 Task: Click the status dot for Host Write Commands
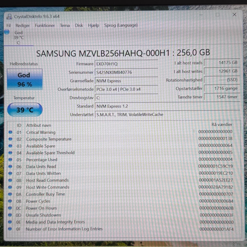point(10,187)
